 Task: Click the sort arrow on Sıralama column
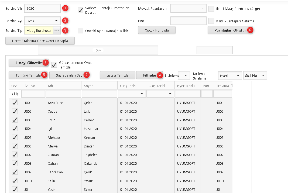(232, 86)
